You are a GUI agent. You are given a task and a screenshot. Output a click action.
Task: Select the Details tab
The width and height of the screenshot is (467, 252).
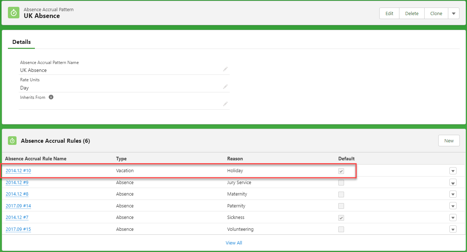point(22,42)
